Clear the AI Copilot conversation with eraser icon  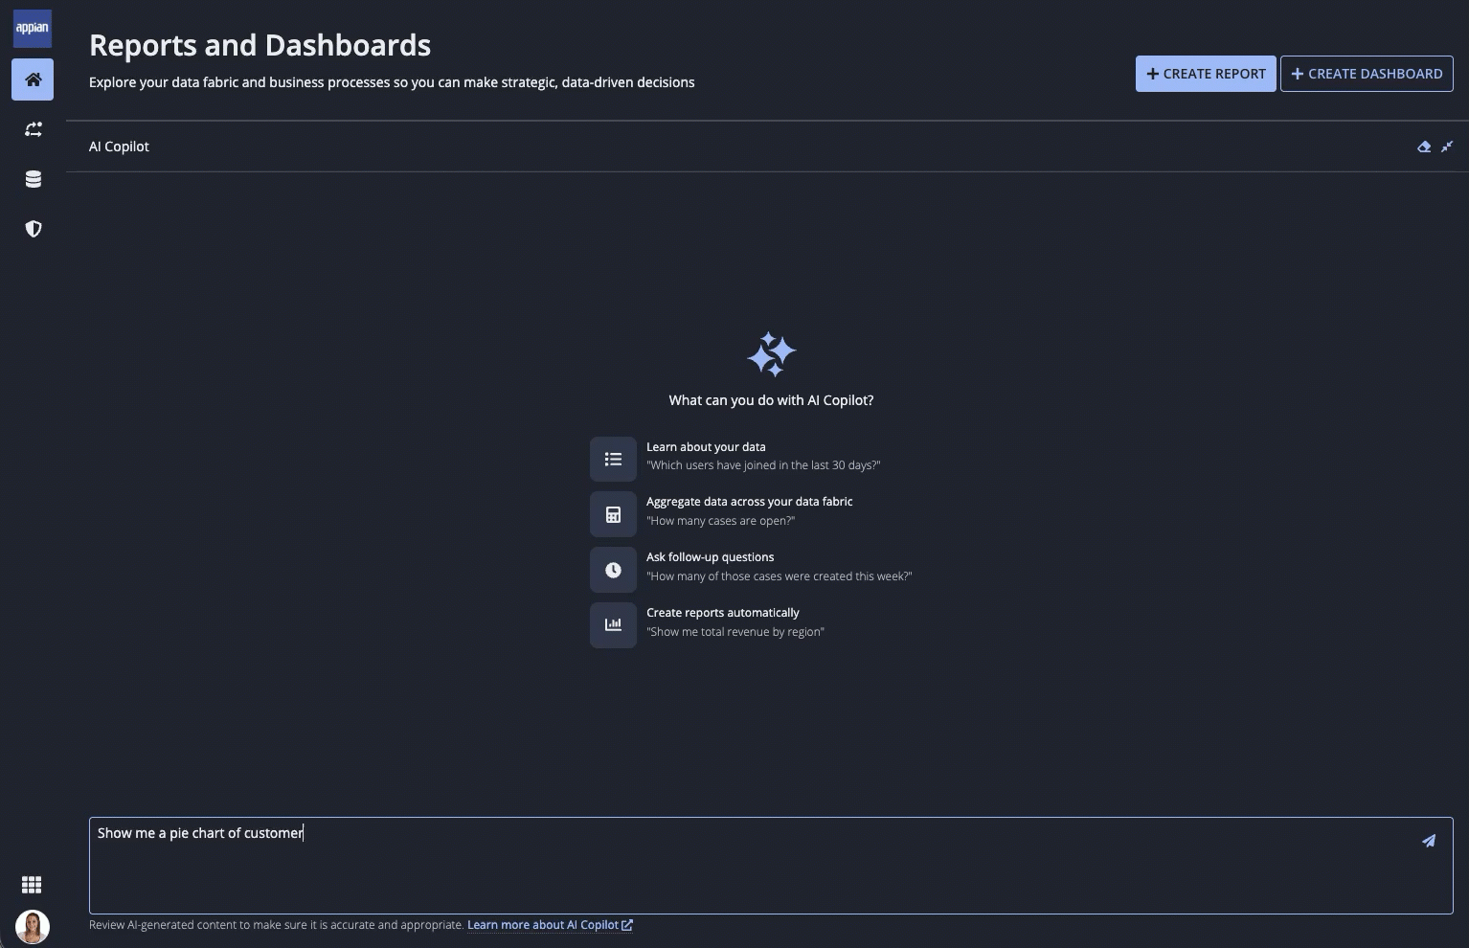point(1424,147)
